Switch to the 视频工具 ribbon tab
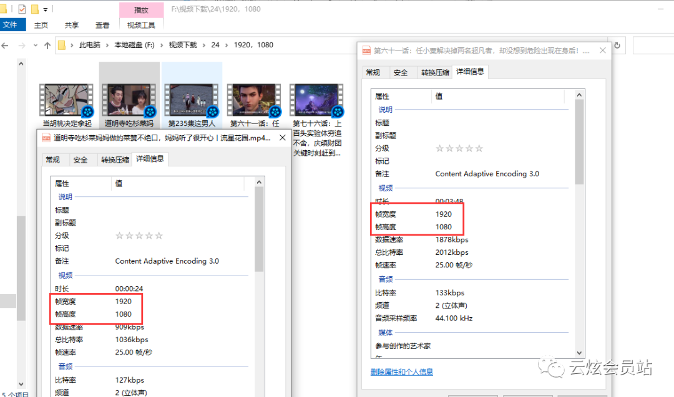The width and height of the screenshot is (674, 397). pos(141,25)
